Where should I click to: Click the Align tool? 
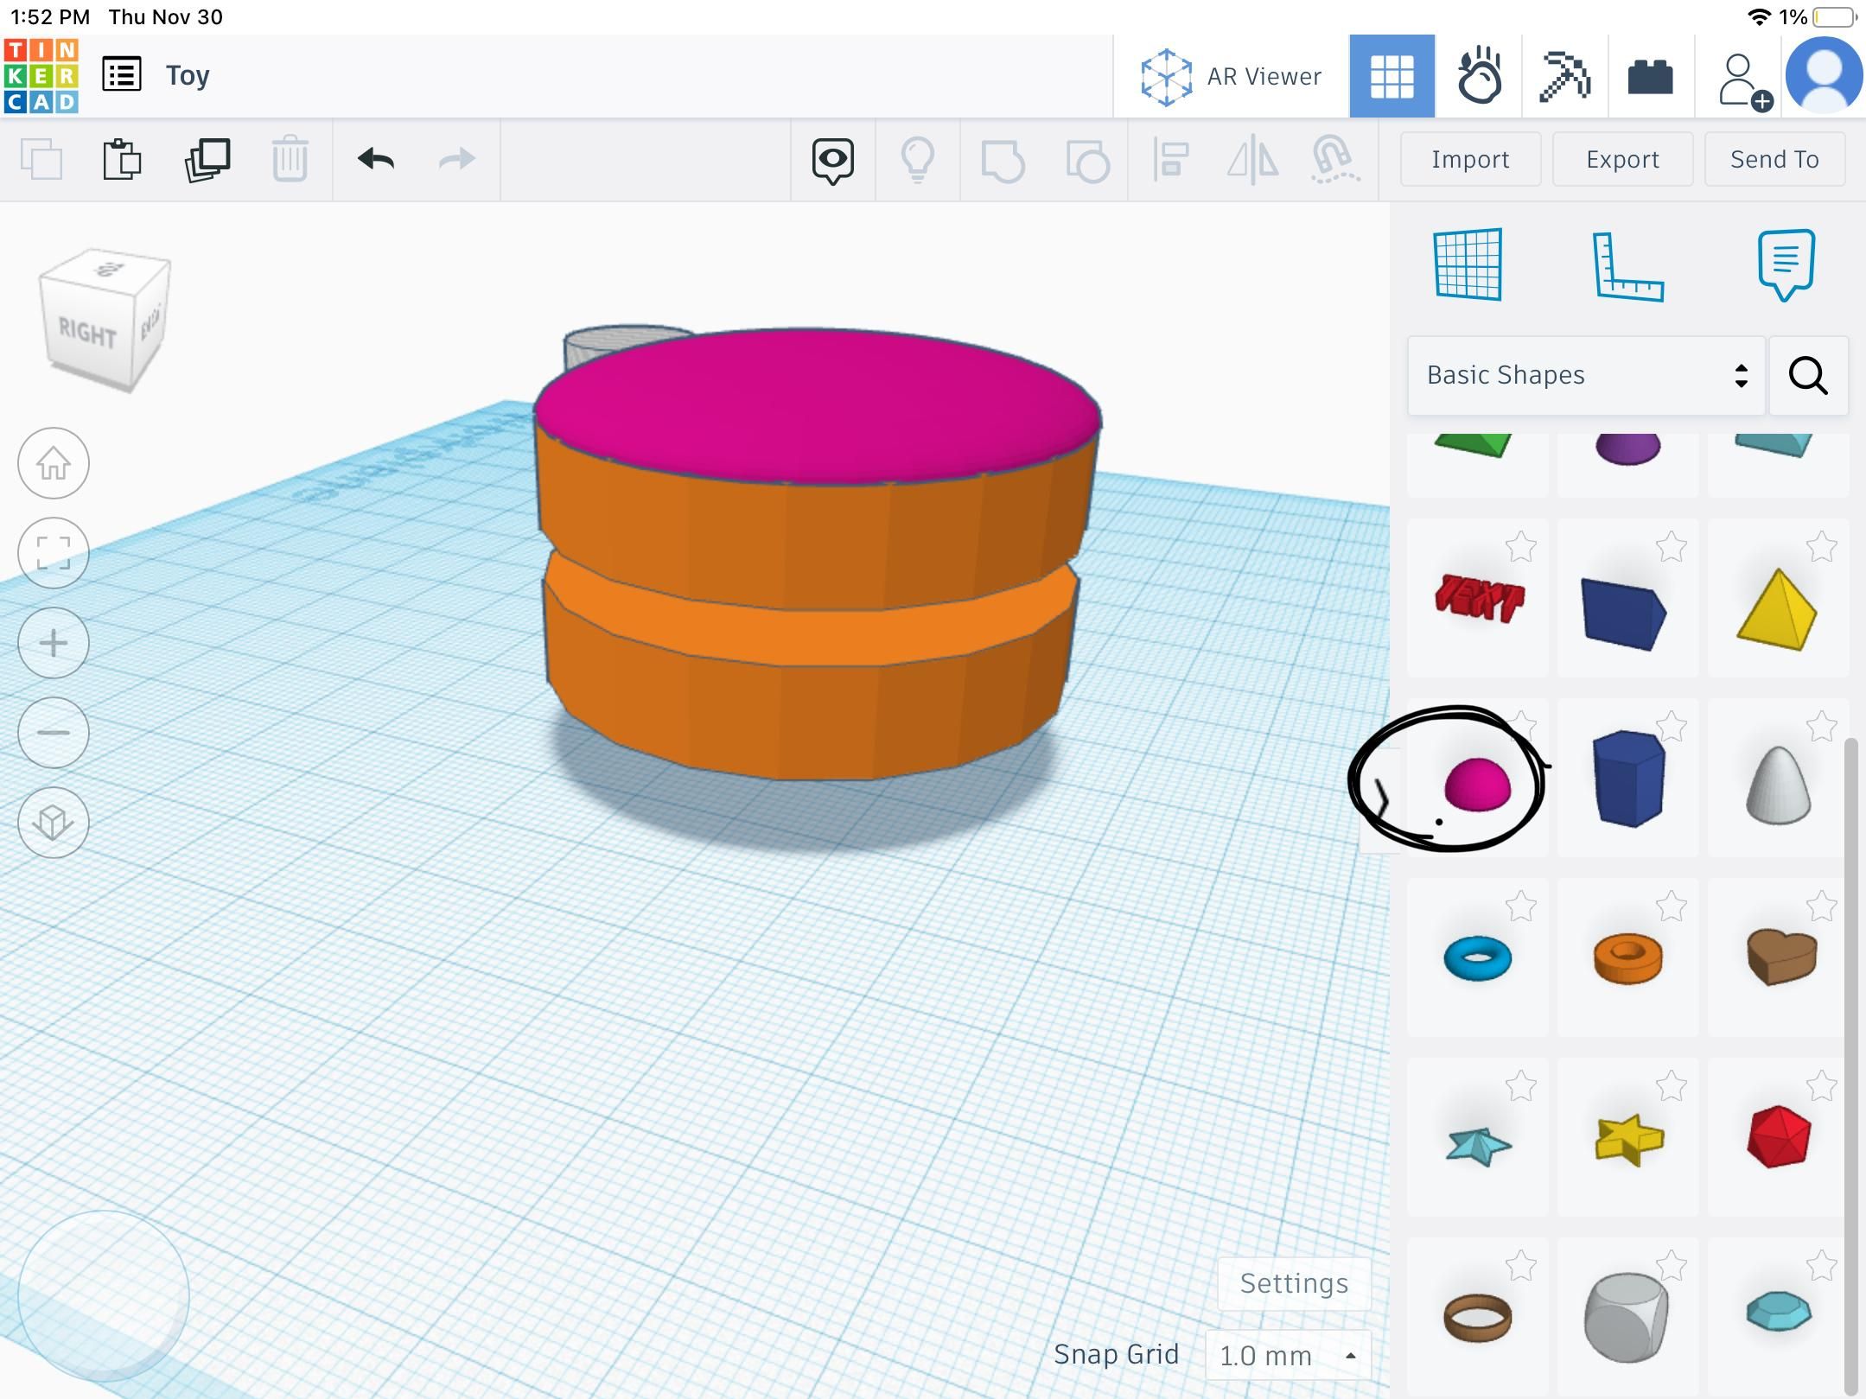[1170, 159]
